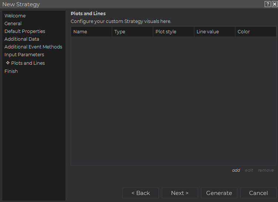Viewport: 278px width, 202px height.
Task: Click the remove link below table
Action: click(x=266, y=170)
